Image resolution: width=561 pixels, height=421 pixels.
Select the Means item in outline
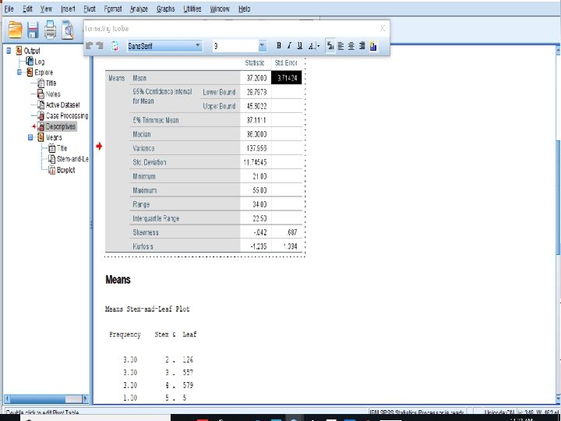pyautogui.click(x=54, y=137)
